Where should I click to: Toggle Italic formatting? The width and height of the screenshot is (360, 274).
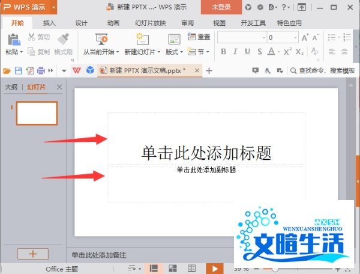coord(235,52)
